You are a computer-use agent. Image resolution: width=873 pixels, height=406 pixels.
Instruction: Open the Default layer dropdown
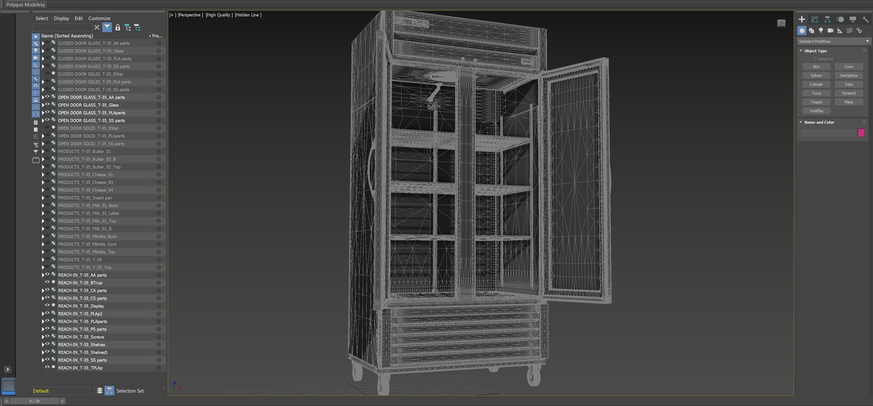click(x=62, y=391)
